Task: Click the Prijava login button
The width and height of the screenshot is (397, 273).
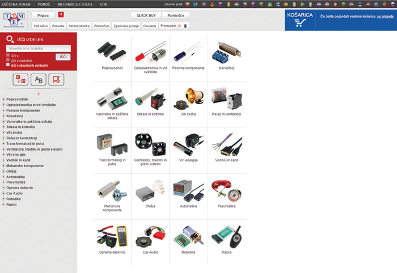Action: coord(43,15)
